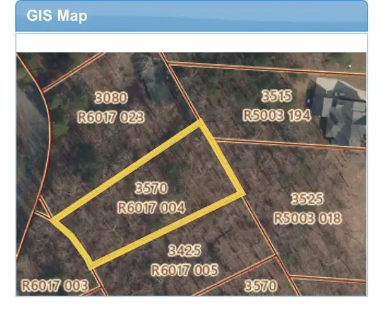Click the white strip above the map
Screen dimensions: 379x310
click(191, 43)
